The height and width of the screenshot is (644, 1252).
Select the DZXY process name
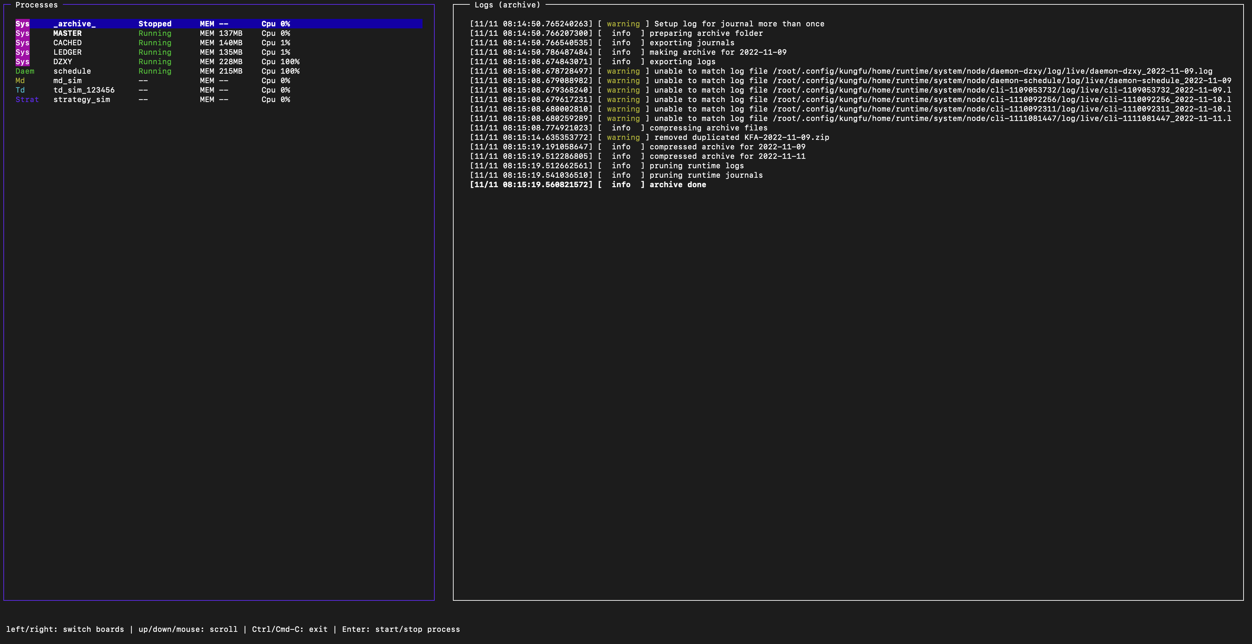[x=63, y=62]
